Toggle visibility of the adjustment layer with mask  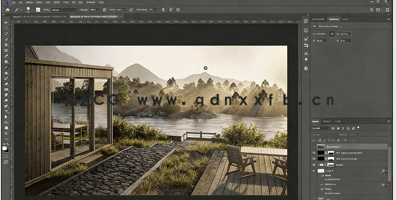pos(314,165)
